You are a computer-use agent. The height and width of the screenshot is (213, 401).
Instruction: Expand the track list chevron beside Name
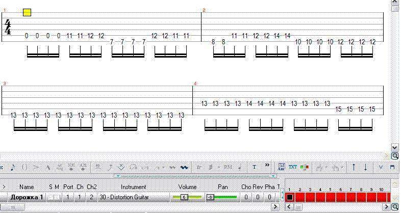point(4,187)
